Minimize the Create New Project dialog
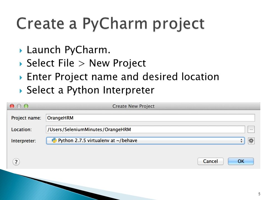This screenshot has height=200, width=267. (19, 106)
